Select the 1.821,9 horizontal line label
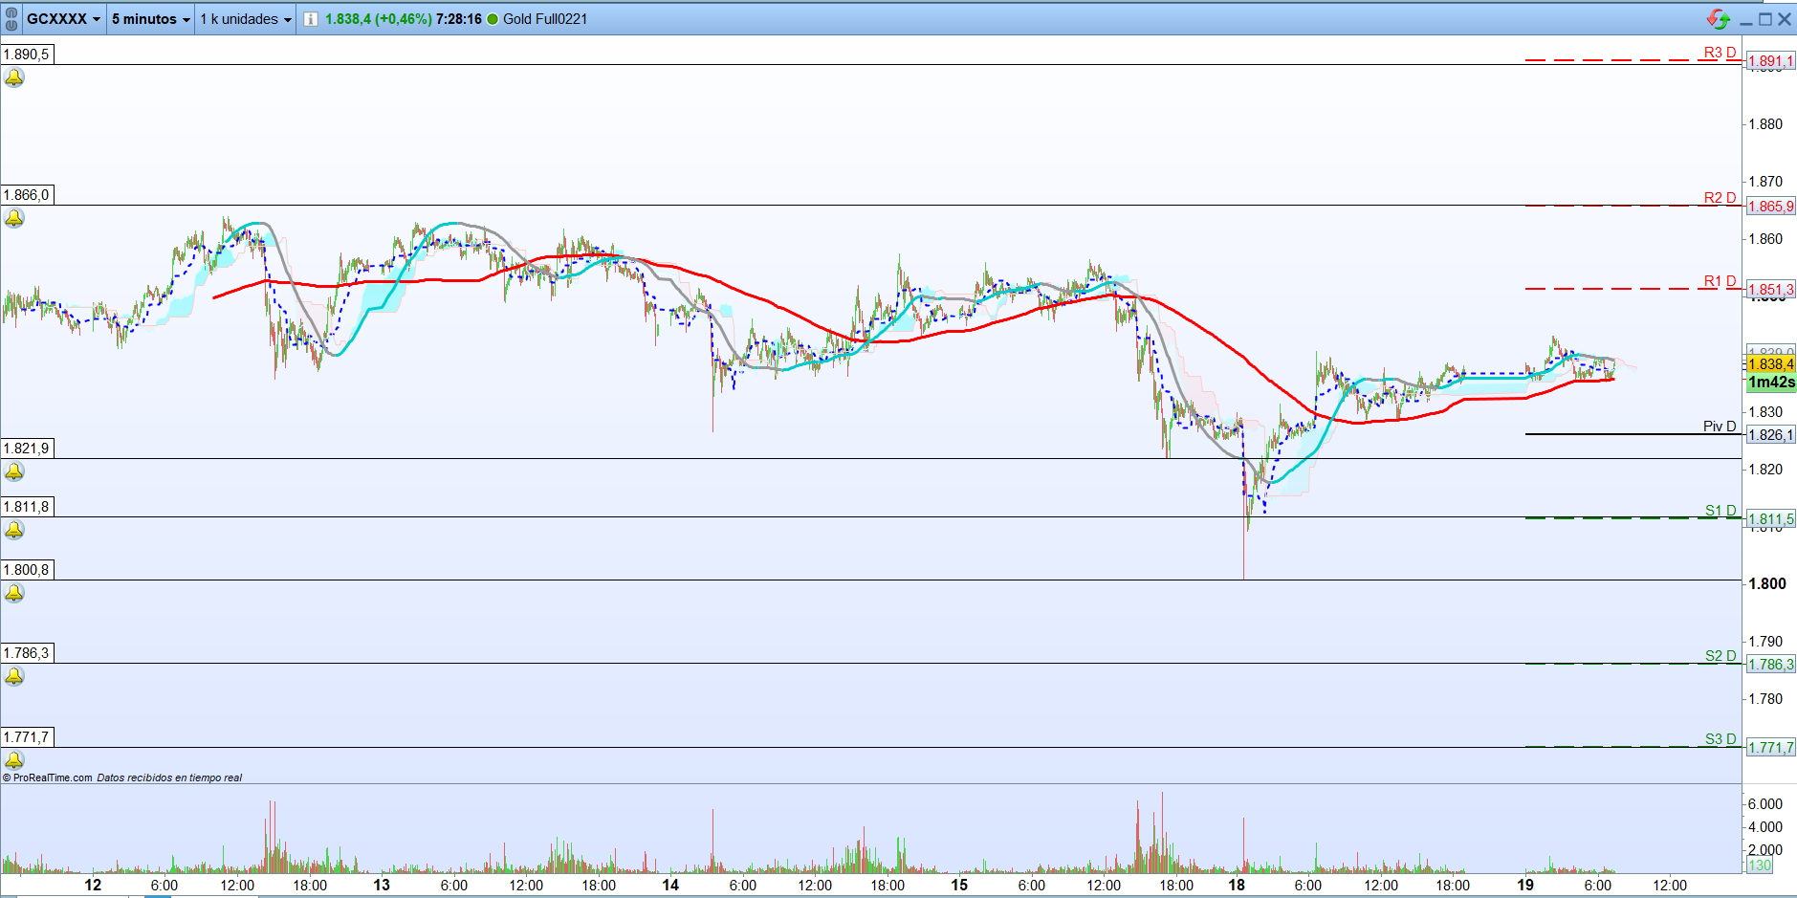 pos(27,449)
